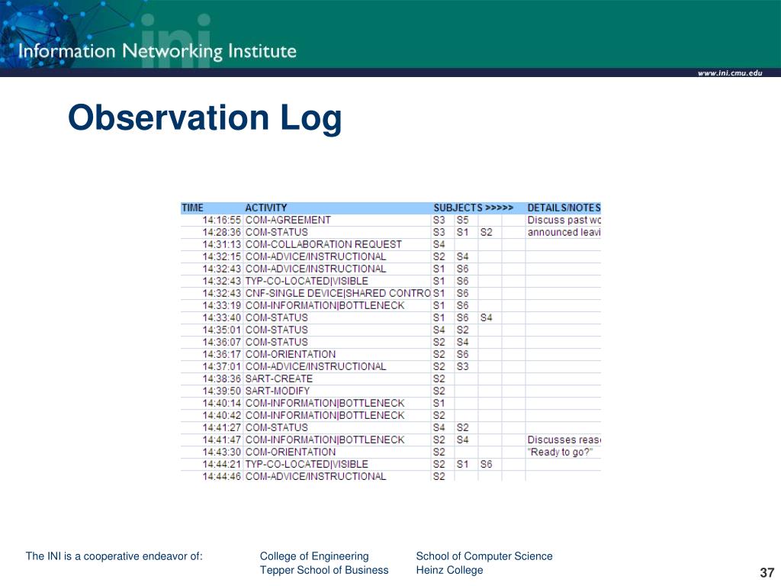Click the time cell 14:32:15

tap(221, 256)
